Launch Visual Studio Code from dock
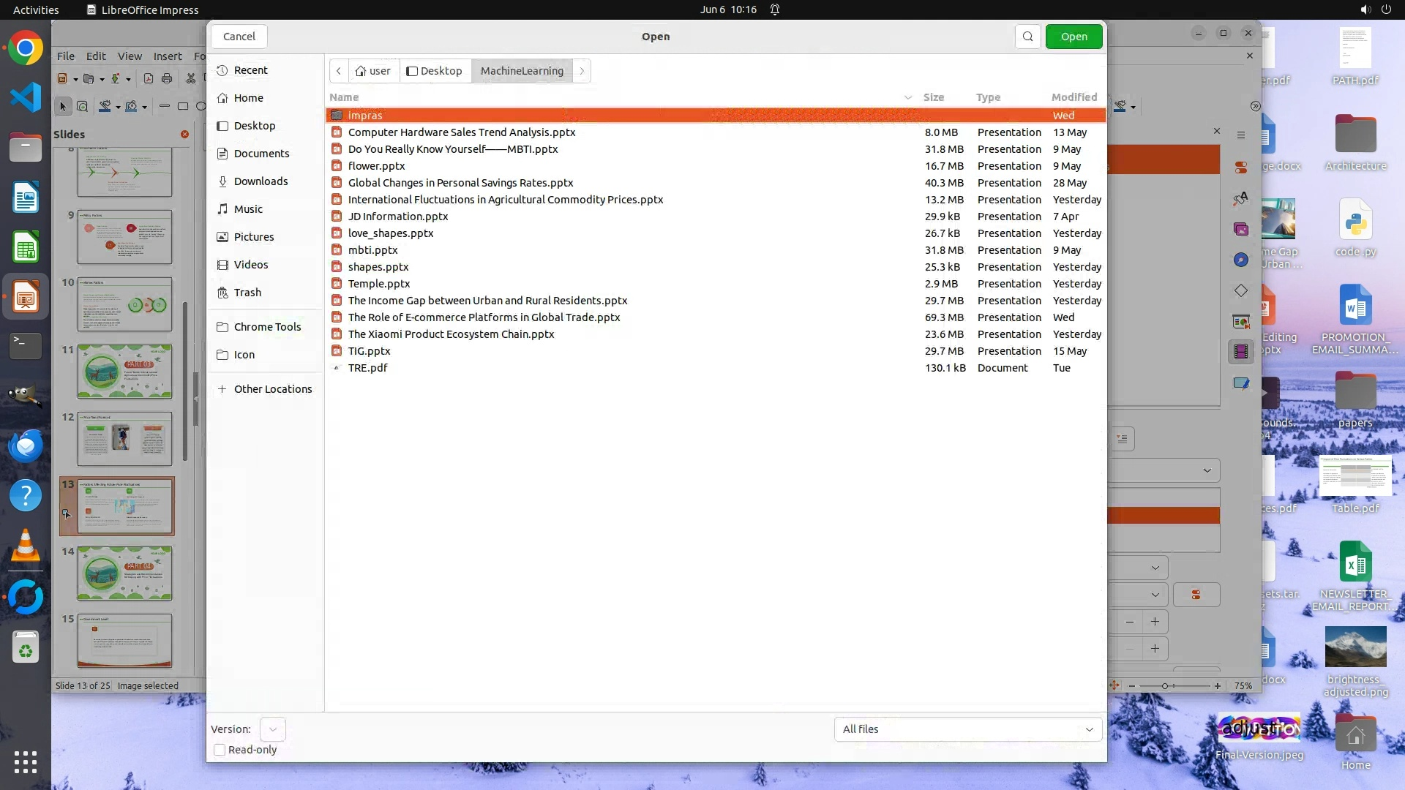The image size is (1405, 790). click(26, 97)
